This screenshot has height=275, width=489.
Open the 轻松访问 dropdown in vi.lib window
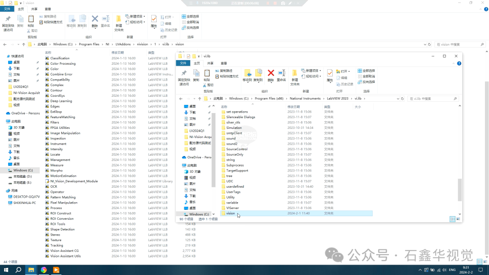click(311, 76)
